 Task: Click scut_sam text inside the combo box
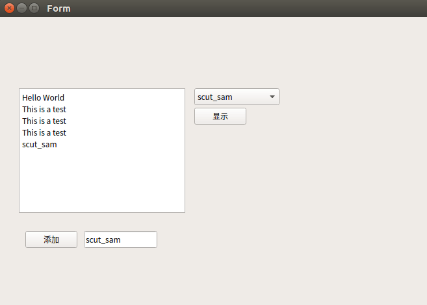pos(215,97)
